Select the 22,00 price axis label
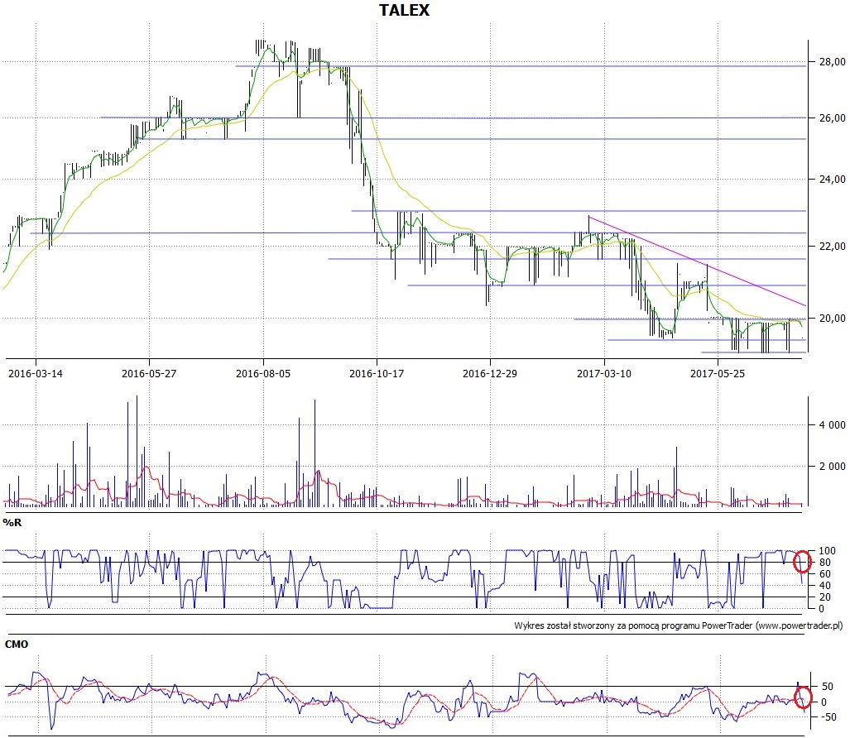The width and height of the screenshot is (850, 738). (832, 246)
